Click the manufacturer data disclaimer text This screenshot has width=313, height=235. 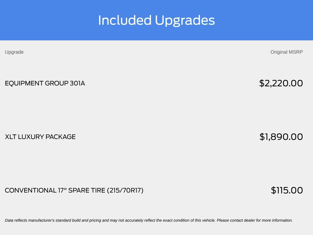pyautogui.click(x=149, y=220)
